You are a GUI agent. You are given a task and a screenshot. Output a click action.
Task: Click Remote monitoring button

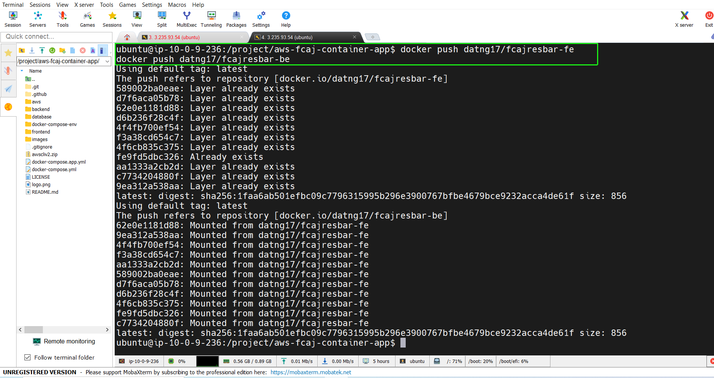point(64,342)
